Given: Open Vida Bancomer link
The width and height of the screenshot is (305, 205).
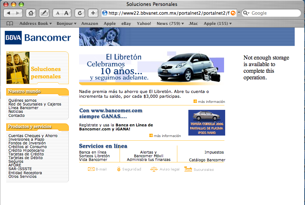Looking at the screenshot, I should click(x=93, y=159).
